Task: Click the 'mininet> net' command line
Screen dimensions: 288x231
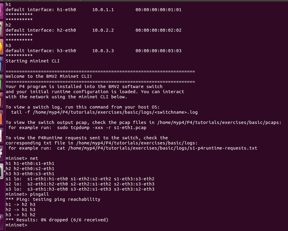Action: coord(22,158)
